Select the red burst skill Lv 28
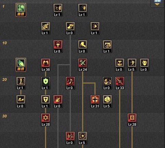165x148 pixels. tap(132, 120)
